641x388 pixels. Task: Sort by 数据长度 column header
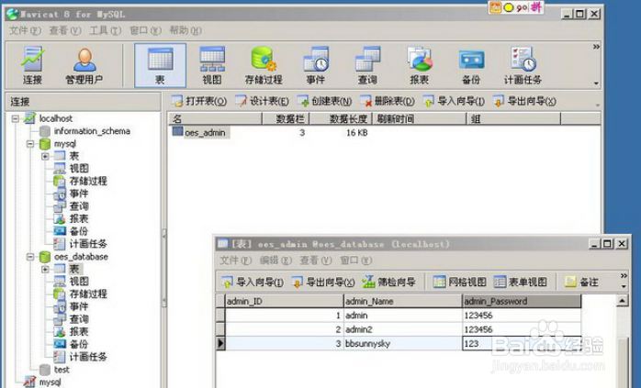pos(340,119)
